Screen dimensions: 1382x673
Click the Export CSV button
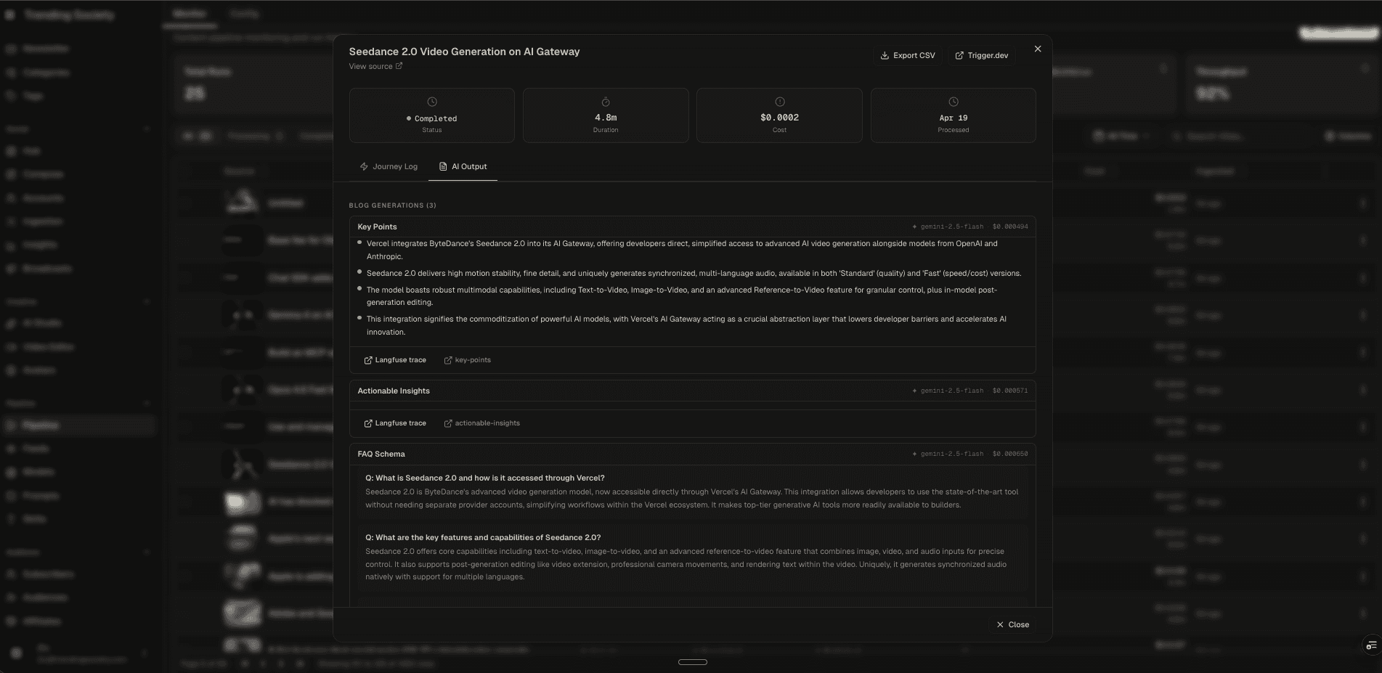tap(908, 55)
